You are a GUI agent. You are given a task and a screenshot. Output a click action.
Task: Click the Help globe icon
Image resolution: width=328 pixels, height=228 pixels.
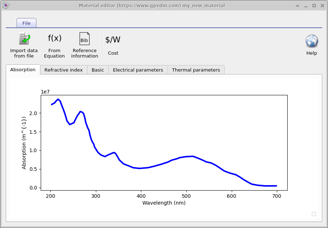(x=311, y=41)
